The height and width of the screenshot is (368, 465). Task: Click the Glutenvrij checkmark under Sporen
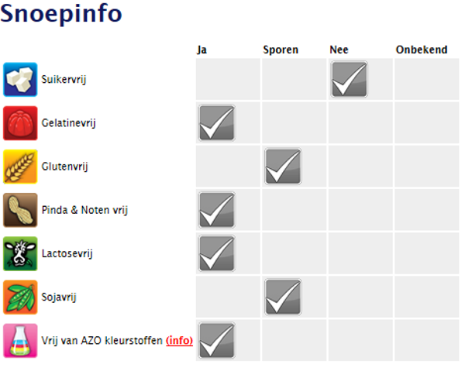pos(283,166)
